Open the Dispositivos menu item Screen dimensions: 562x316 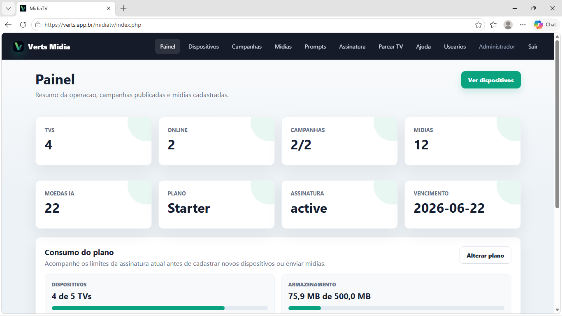point(204,46)
